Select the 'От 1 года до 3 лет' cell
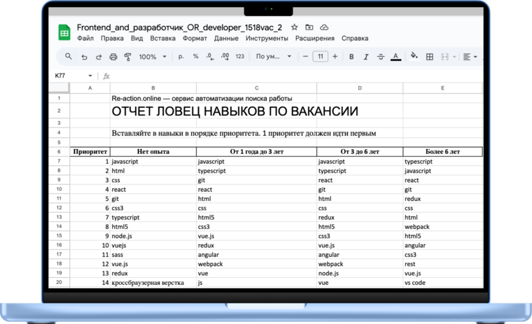This screenshot has height=324, width=532. pyautogui.click(x=256, y=152)
